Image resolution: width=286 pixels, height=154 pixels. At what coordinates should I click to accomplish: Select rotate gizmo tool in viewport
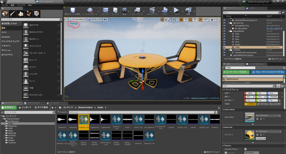coord(166,20)
